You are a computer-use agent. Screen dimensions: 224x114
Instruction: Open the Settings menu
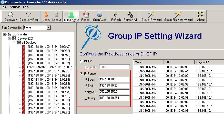[15, 7]
